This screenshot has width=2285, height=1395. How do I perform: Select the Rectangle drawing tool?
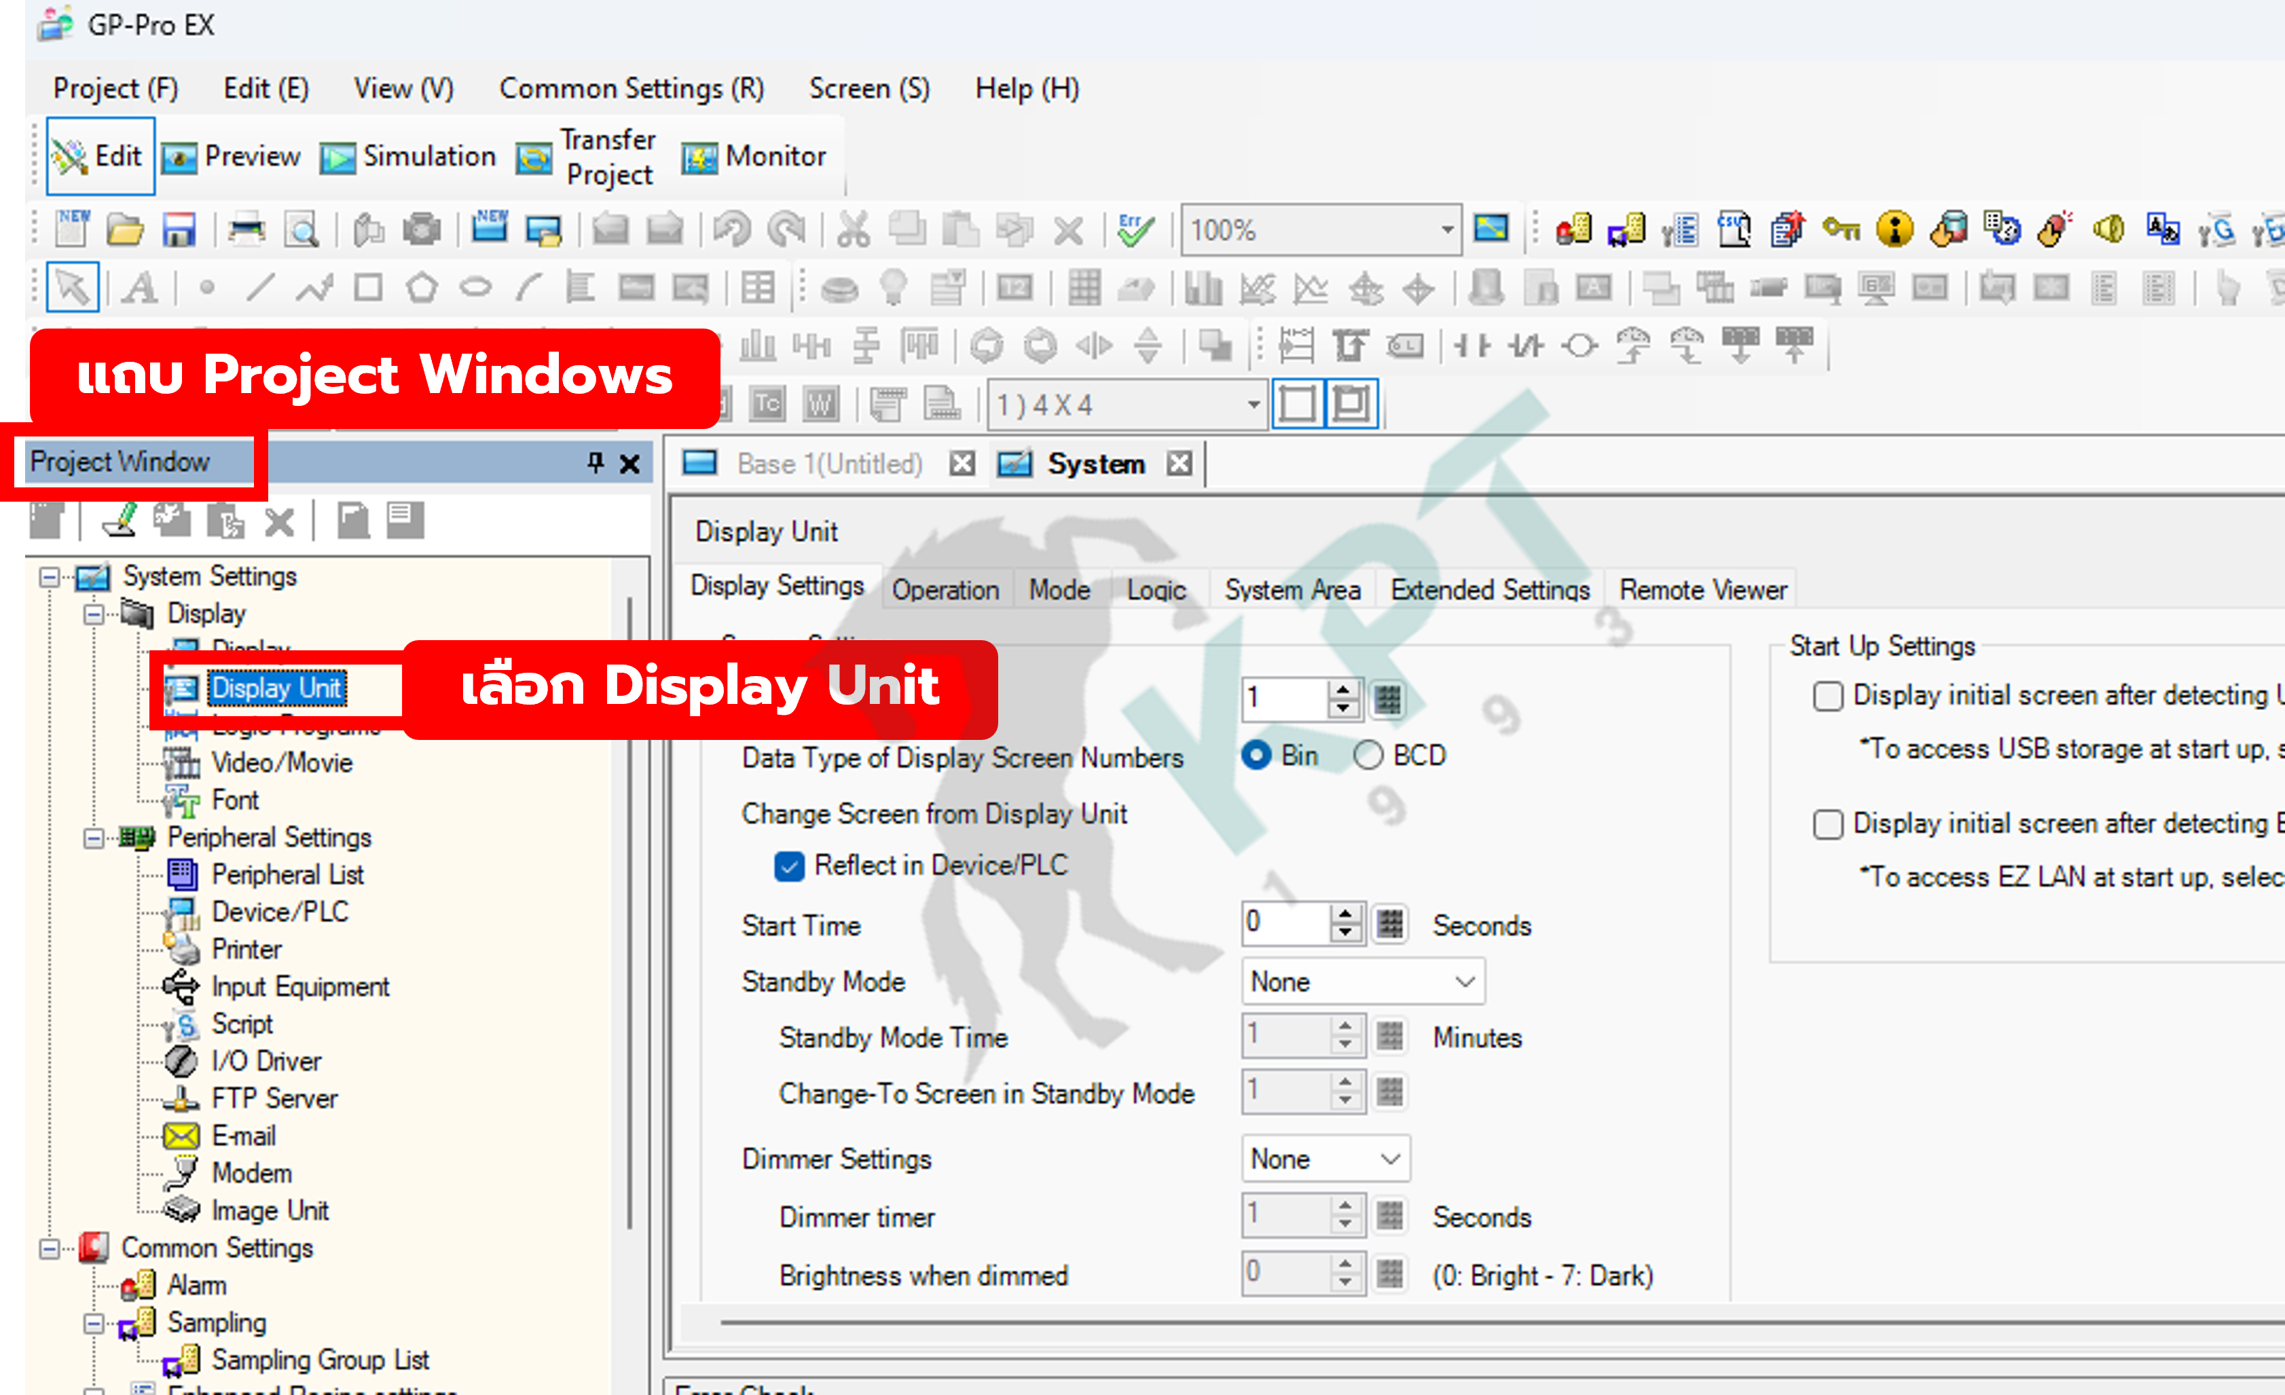(368, 289)
